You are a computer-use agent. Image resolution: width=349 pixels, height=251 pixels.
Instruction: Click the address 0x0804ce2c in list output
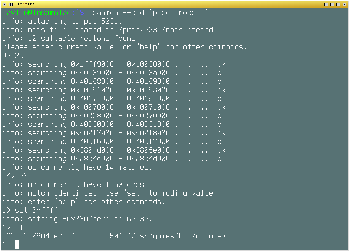coord(45,236)
